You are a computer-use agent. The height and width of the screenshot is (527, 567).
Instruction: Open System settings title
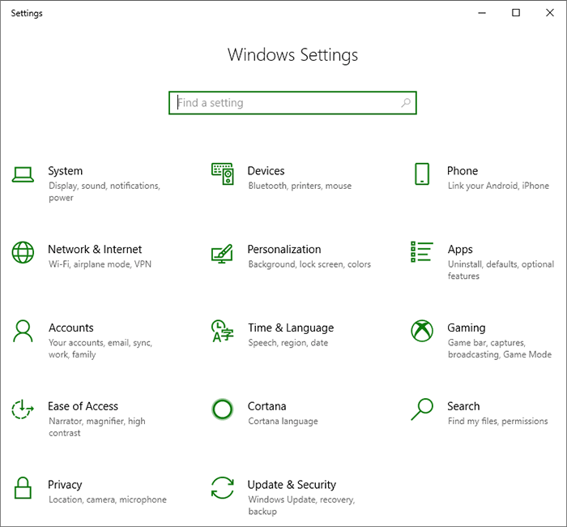66,171
